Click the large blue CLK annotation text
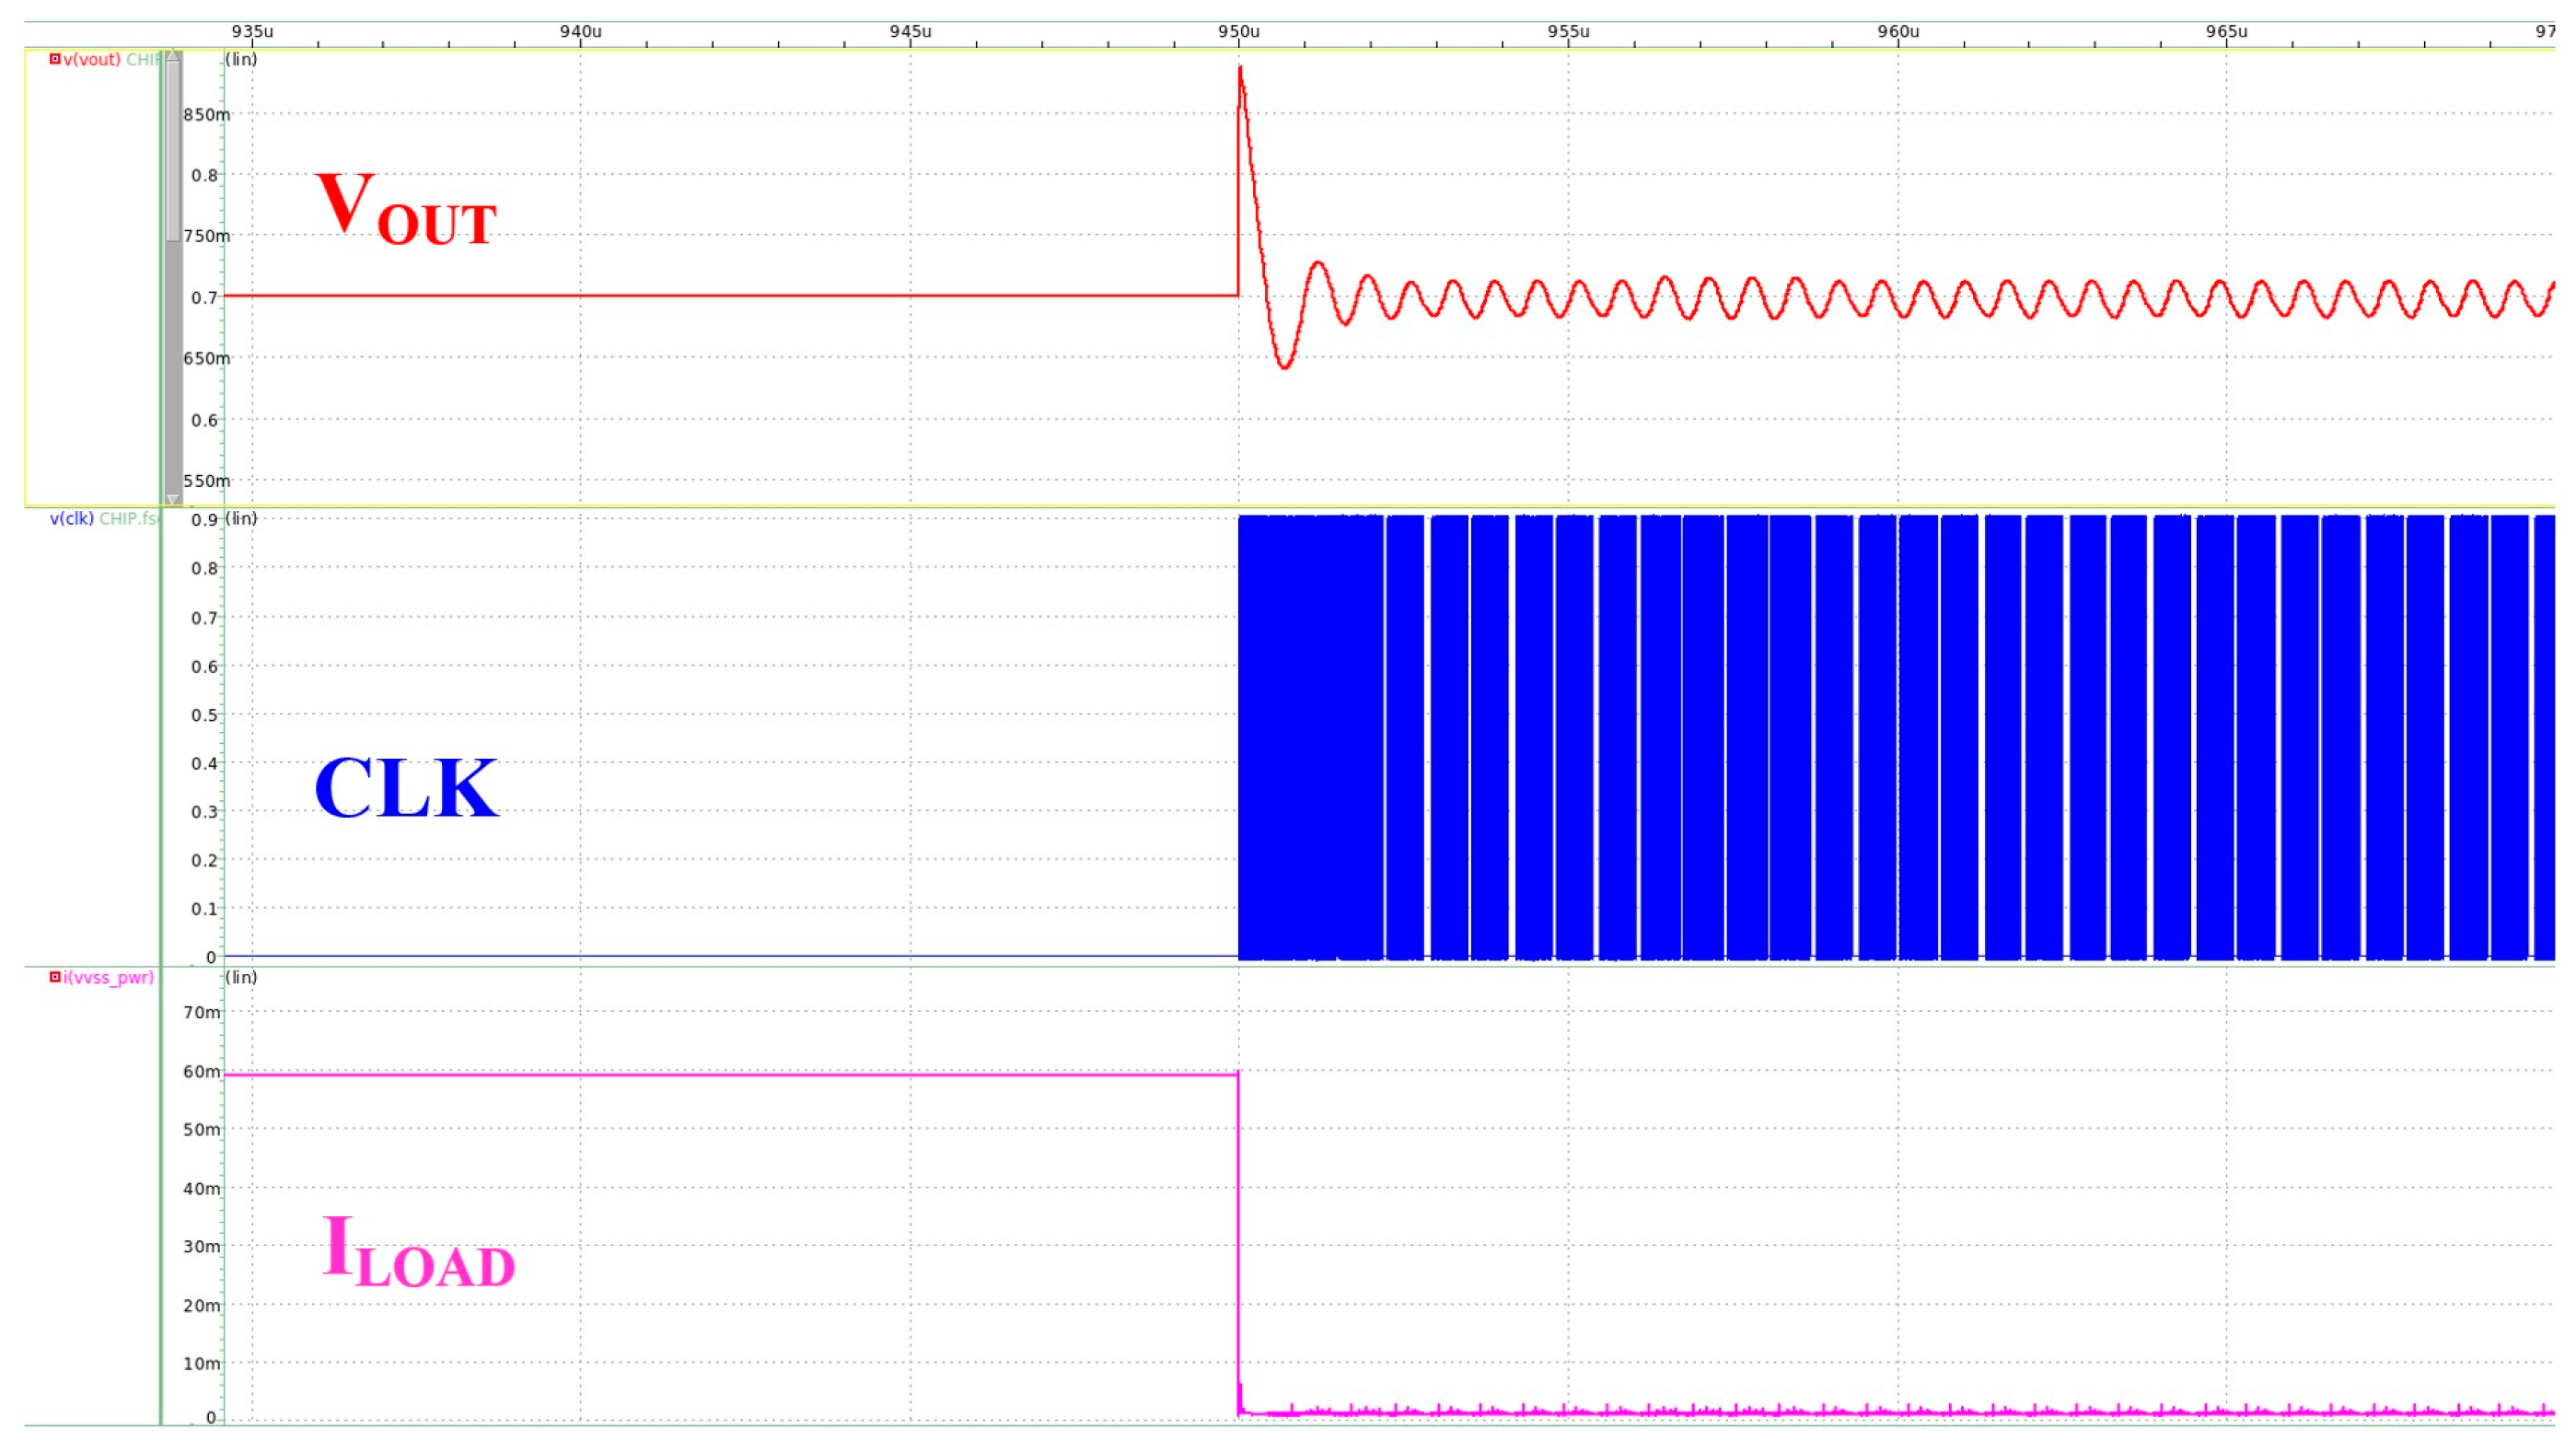This screenshot has width=2576, height=1452. point(405,788)
